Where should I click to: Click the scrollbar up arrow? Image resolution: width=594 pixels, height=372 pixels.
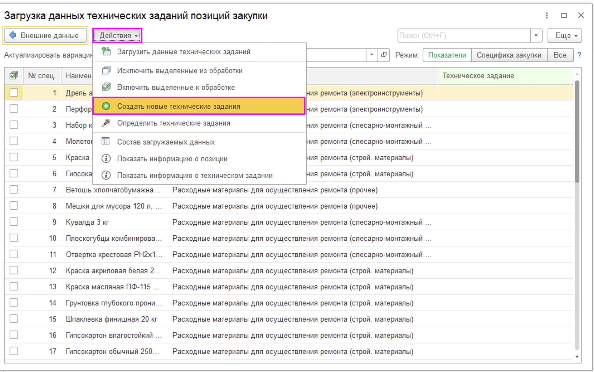point(577,74)
